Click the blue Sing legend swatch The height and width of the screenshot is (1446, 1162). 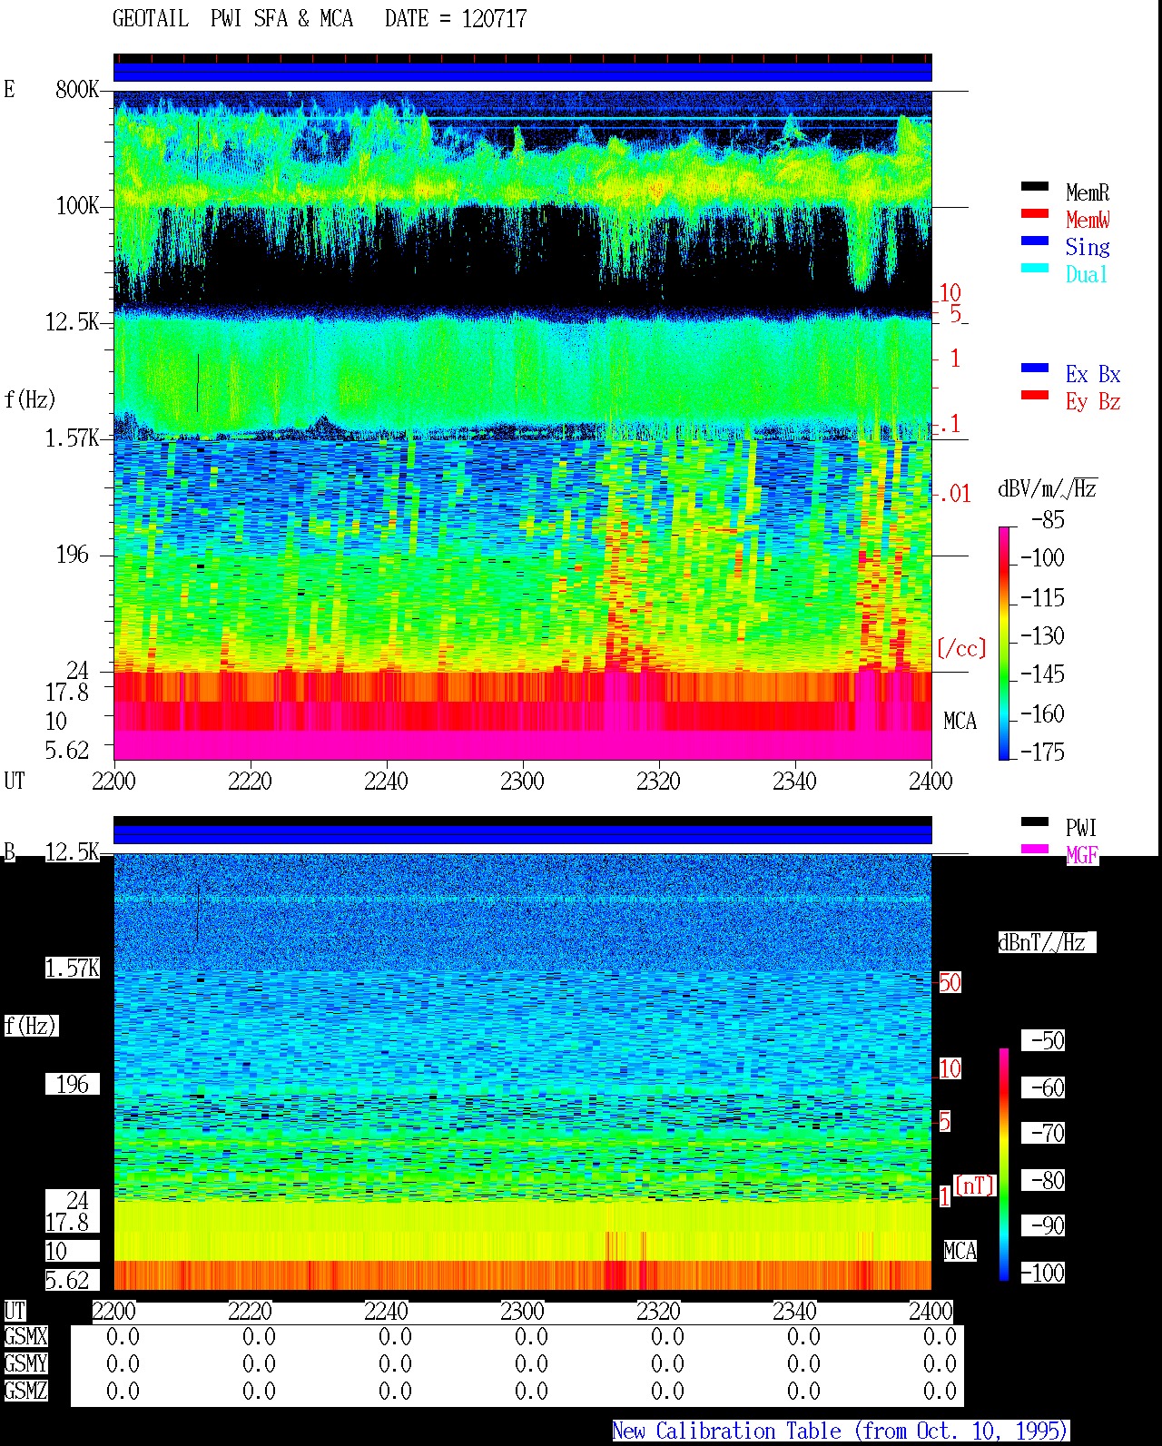click(1035, 241)
